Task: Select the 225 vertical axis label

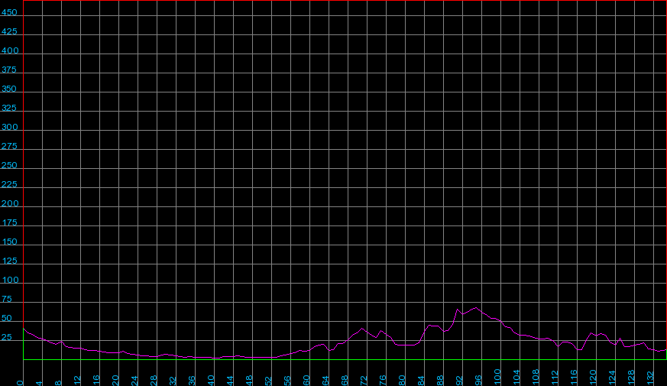Action: pos(9,185)
